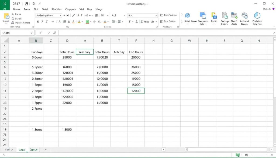Toggle underline Z formatting button

(47, 22)
